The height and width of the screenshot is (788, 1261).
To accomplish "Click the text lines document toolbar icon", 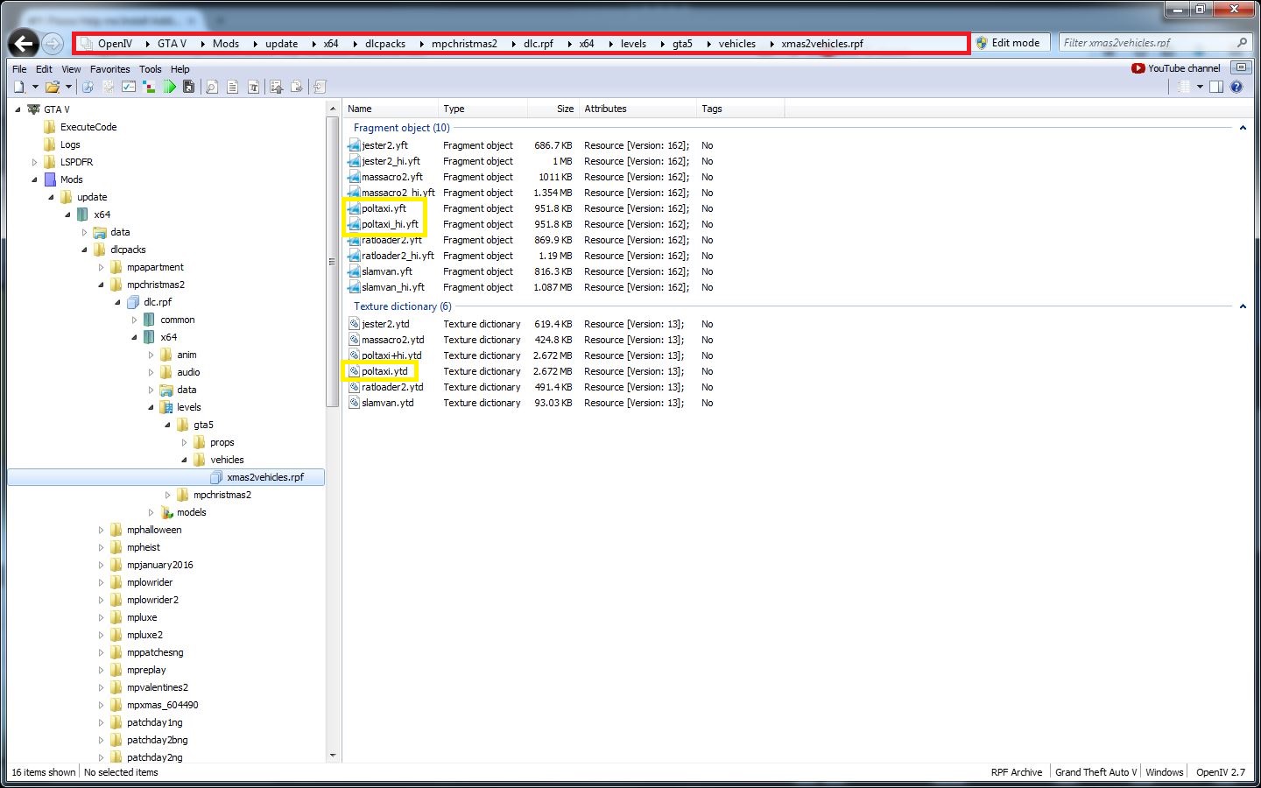I will [233, 87].
